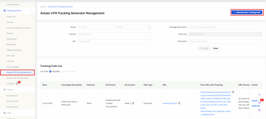Click the Marketing Centre gift icon
Screen dimensions: 266x119
coord(5,10)
